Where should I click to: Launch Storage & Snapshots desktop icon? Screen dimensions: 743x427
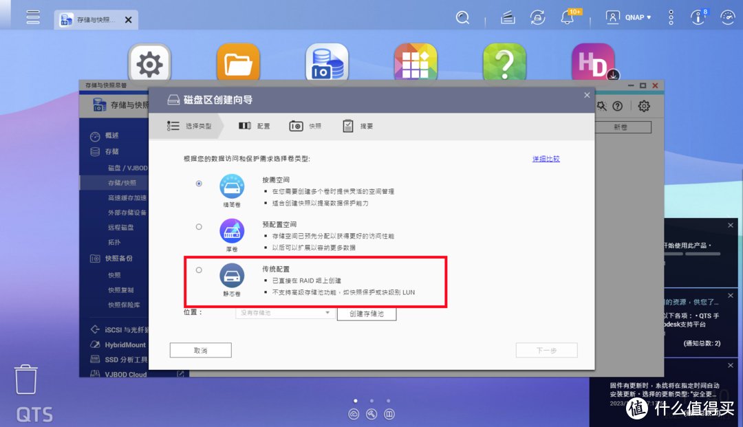coord(327,63)
